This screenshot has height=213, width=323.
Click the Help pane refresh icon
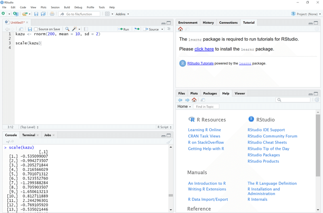pos(317,100)
